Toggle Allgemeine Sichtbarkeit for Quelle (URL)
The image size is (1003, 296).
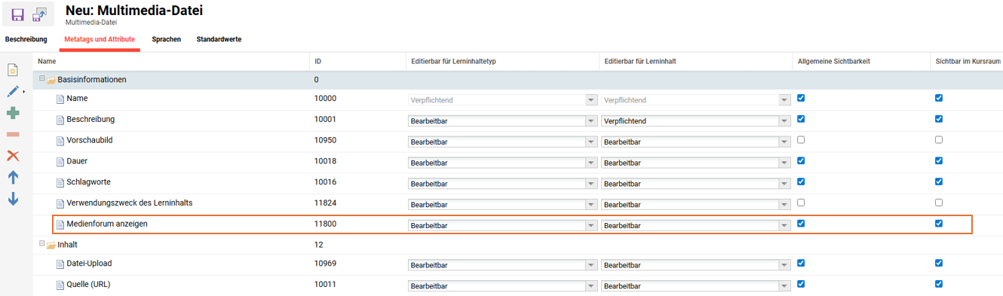tap(801, 284)
